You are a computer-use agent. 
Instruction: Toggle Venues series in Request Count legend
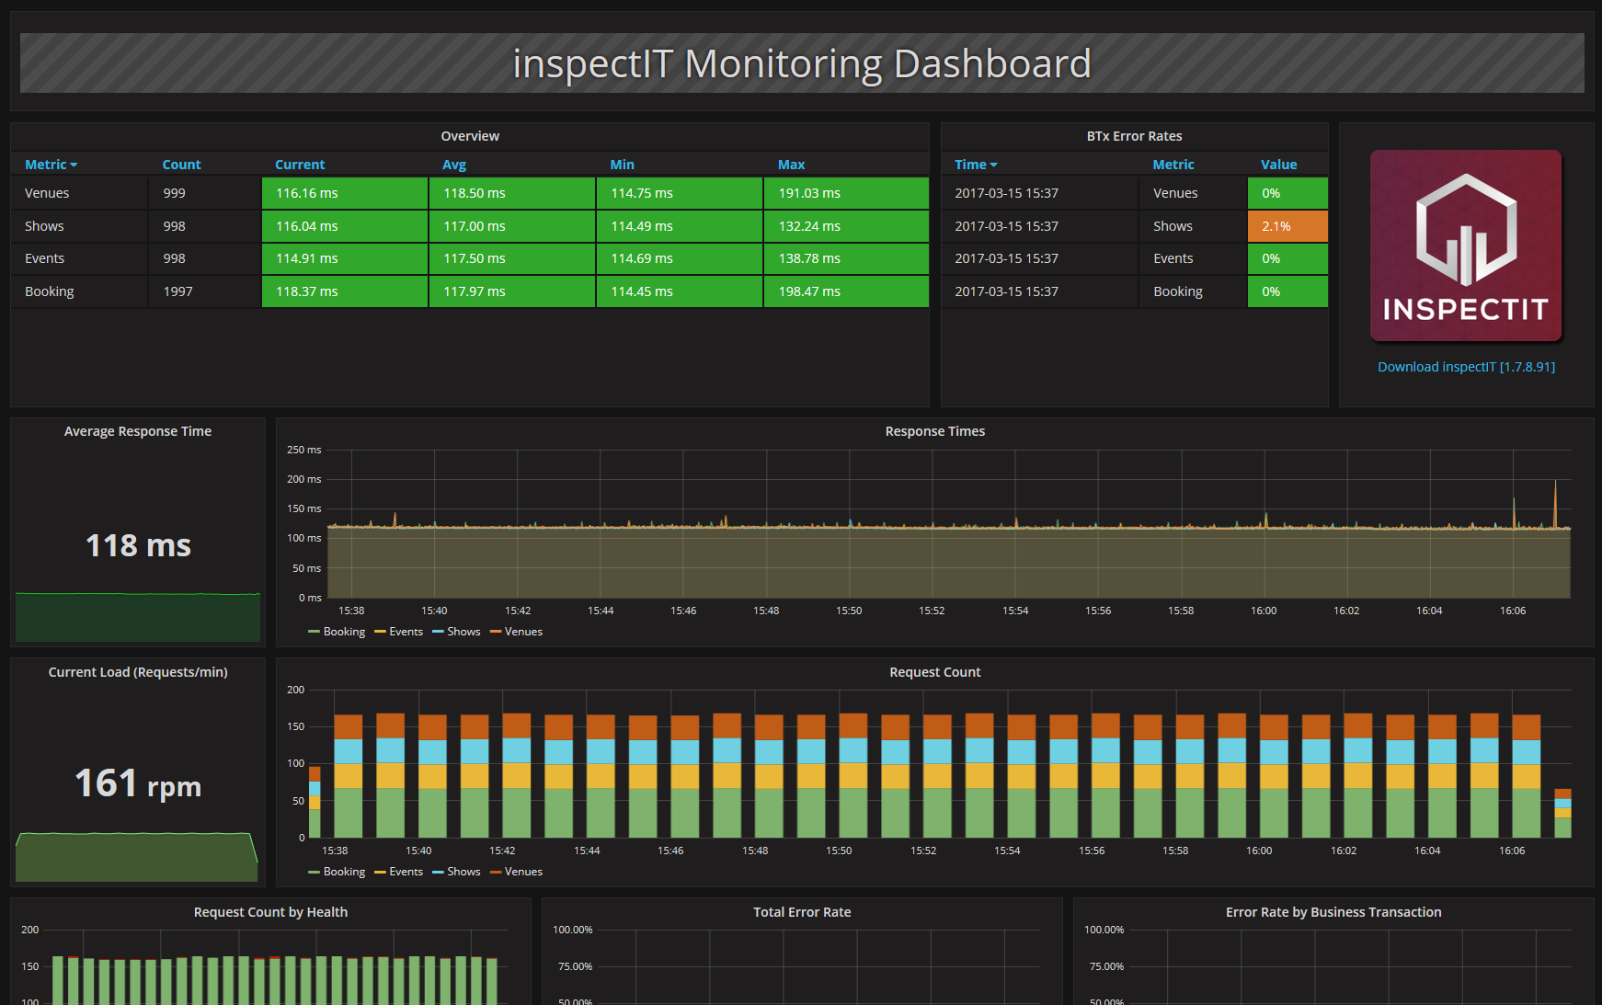[517, 872]
